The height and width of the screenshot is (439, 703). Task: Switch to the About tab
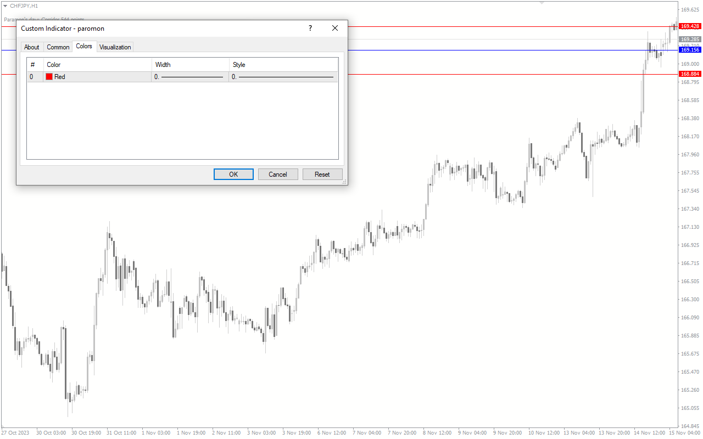(32, 47)
